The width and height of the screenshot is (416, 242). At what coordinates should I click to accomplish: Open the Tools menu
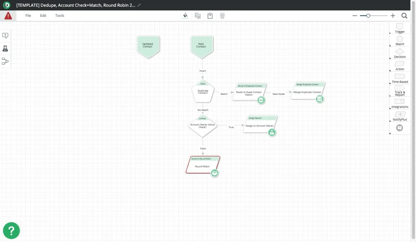point(60,16)
